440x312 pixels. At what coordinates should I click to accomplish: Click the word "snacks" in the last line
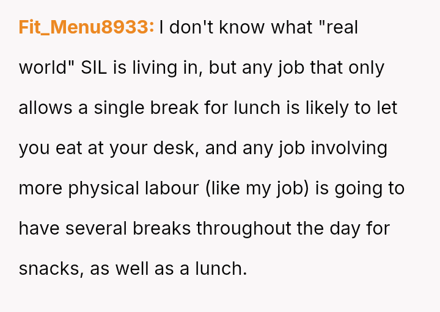coord(51,269)
